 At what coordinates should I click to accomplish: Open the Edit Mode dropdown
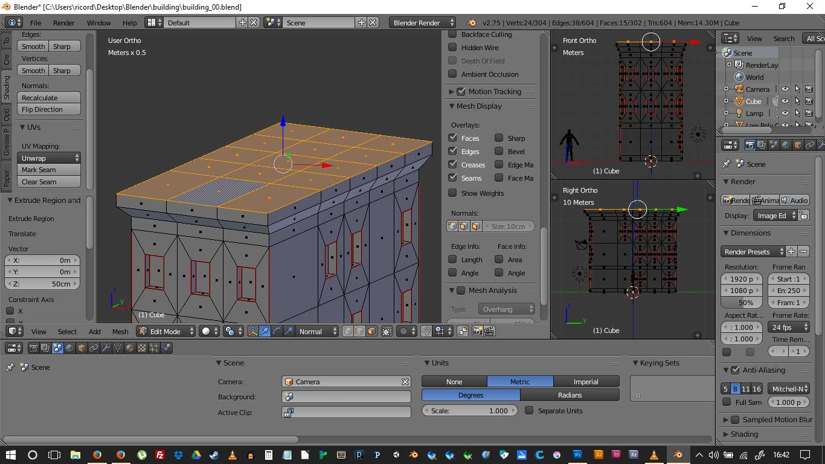(x=166, y=331)
